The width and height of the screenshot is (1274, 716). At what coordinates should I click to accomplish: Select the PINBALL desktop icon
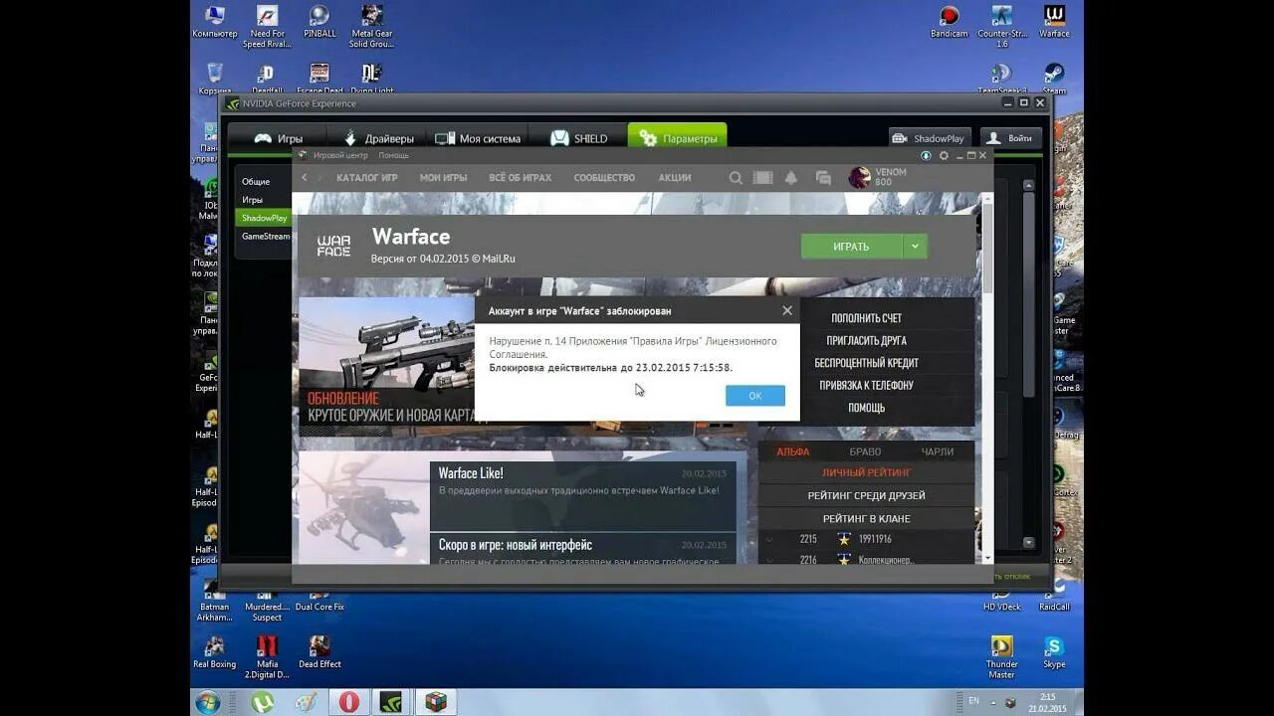319,23
